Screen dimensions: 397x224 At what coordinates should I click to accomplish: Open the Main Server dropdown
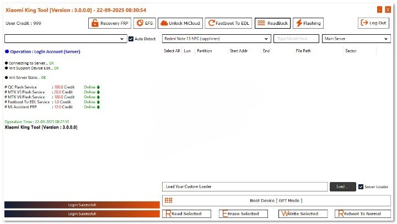tap(356, 39)
